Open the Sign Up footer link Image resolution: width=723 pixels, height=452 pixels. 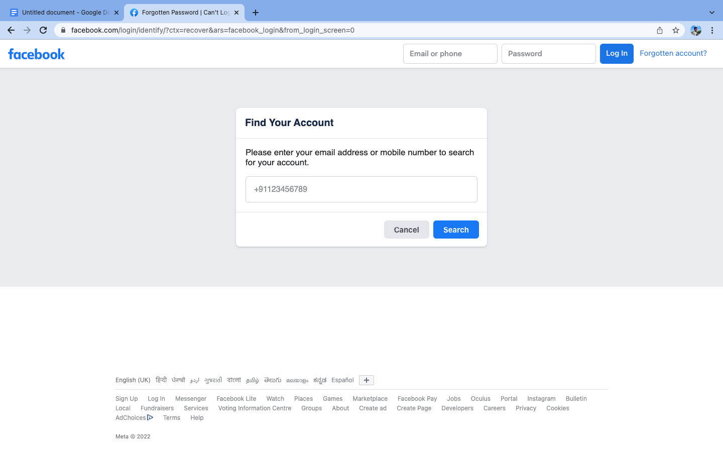pos(127,399)
